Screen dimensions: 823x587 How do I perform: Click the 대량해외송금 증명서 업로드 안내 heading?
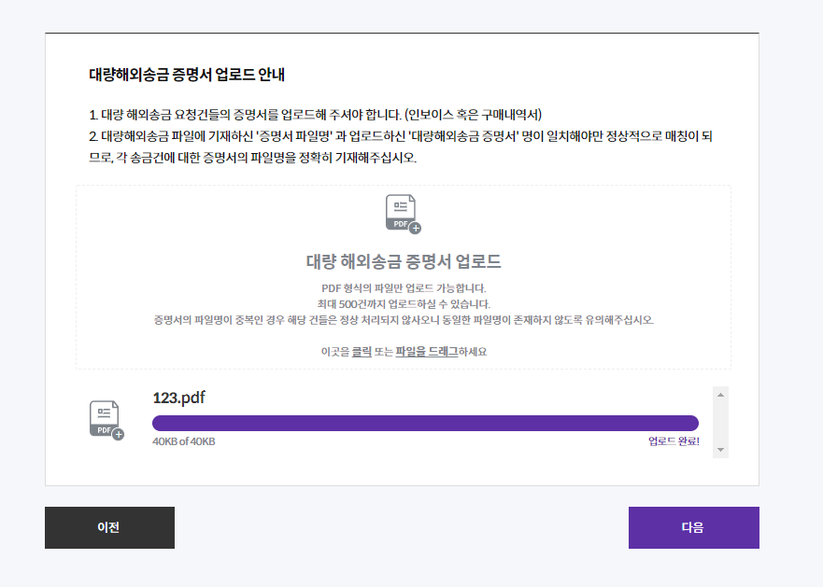pyautogui.click(x=187, y=75)
